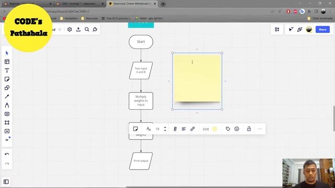
Task: Open the Resources bookmark folder
Action: click(x=90, y=19)
